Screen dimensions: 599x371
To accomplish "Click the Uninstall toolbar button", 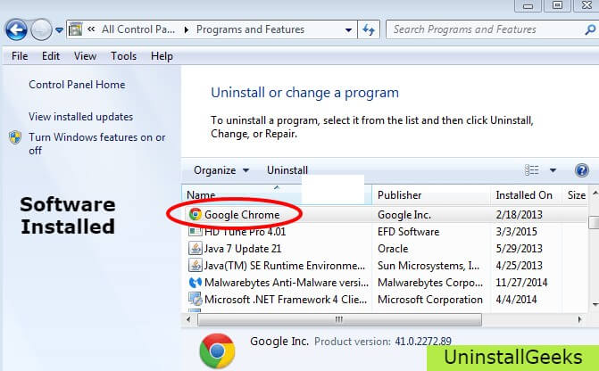I will pos(287,170).
